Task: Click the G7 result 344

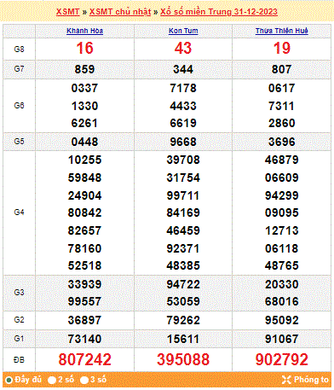Action: (x=183, y=69)
